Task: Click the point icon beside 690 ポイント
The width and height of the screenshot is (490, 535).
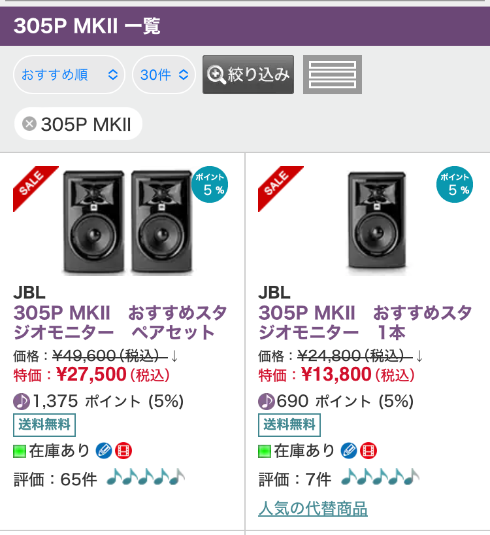Action: click(x=267, y=401)
